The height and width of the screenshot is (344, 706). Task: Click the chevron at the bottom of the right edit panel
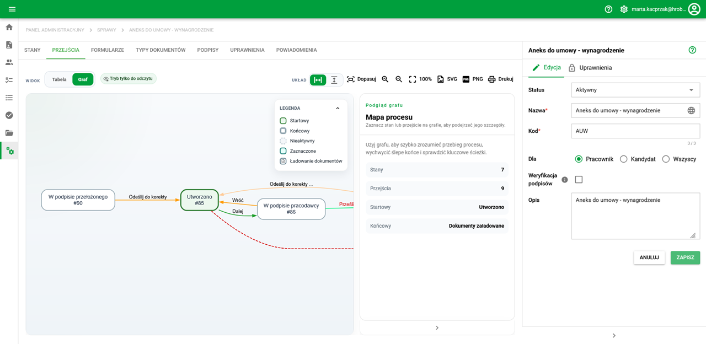tap(614, 335)
